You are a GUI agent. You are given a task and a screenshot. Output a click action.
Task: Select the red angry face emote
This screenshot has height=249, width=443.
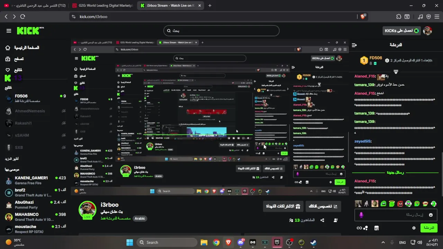pos(400,204)
